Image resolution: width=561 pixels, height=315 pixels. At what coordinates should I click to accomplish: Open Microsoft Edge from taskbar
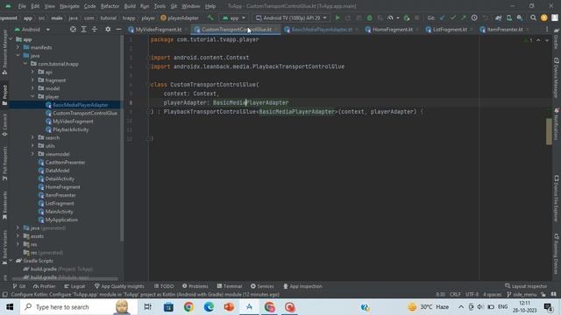coord(209,307)
